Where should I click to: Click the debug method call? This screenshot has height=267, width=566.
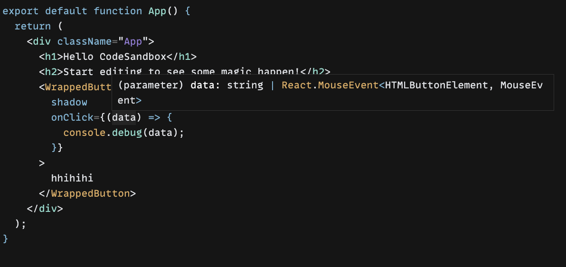coord(127,133)
